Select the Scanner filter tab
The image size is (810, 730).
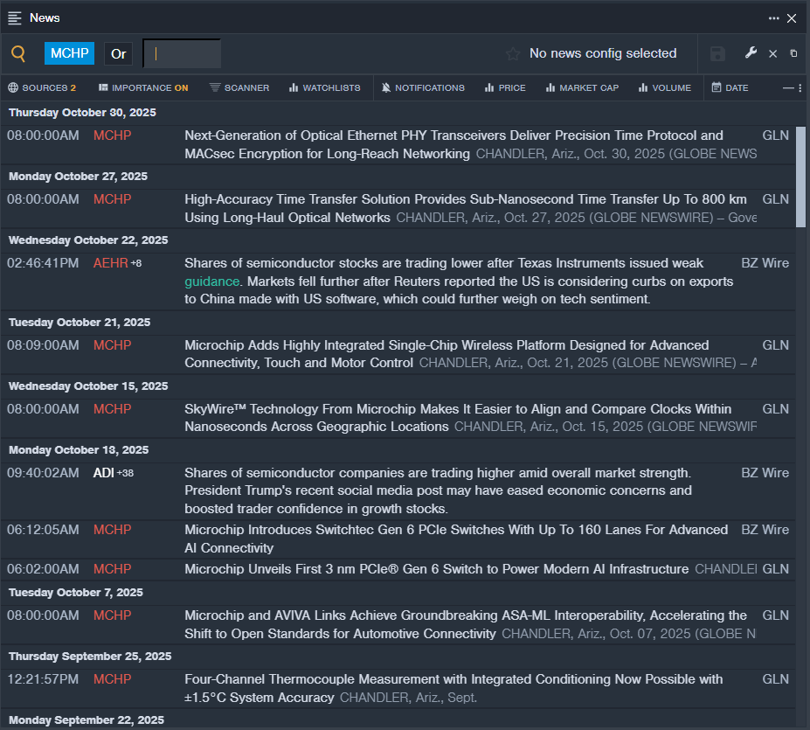click(239, 88)
